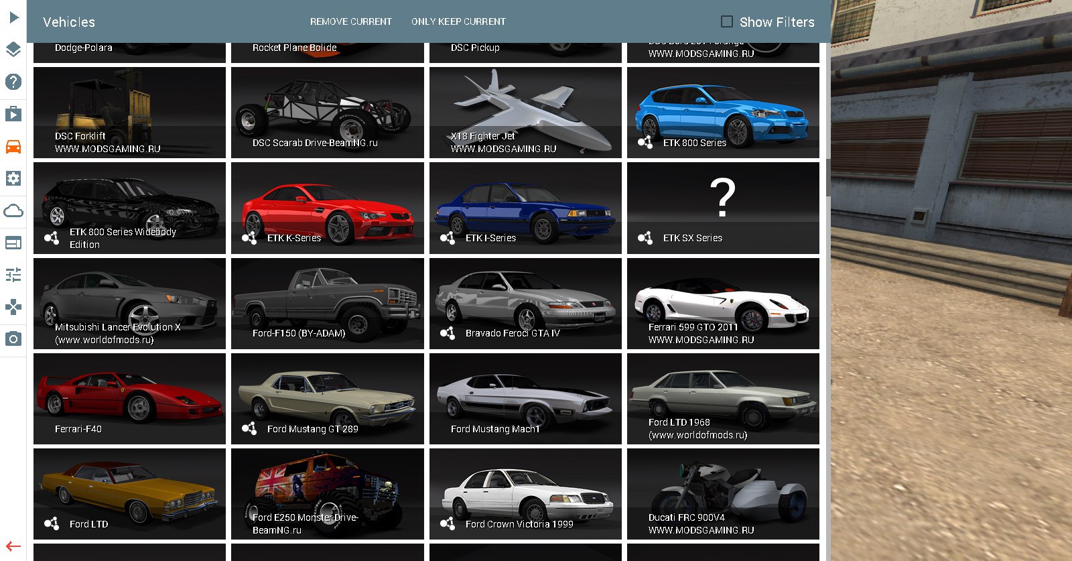Select the DSC Scarab buggy thumbnail
Image resolution: width=1072 pixels, height=561 pixels.
coord(328,113)
